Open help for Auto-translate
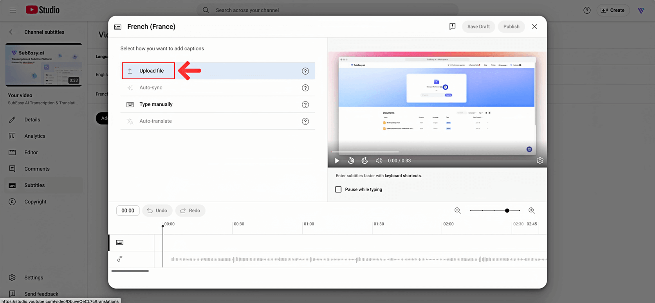The image size is (655, 303). pyautogui.click(x=305, y=121)
